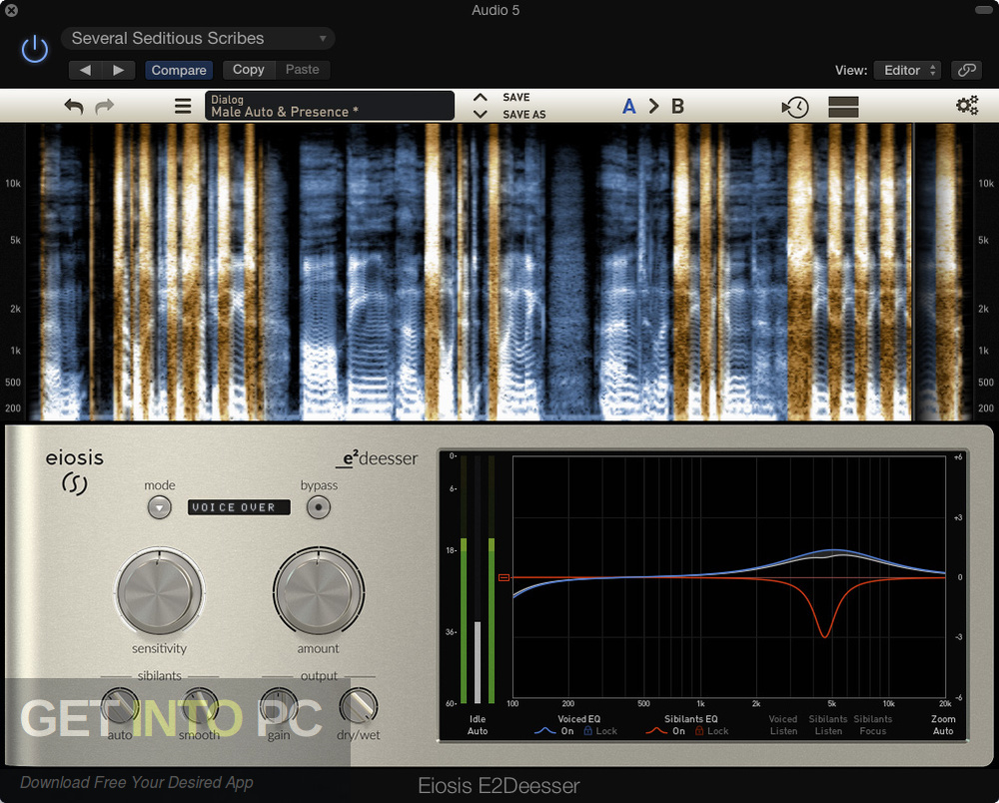Image resolution: width=999 pixels, height=803 pixels.
Task: Close the Audio 5 plugin window
Action: click(x=11, y=10)
